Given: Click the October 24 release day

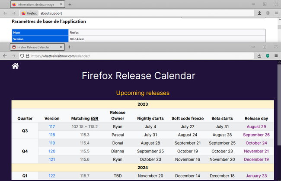Looking at the screenshot, I should [x=256, y=143].
